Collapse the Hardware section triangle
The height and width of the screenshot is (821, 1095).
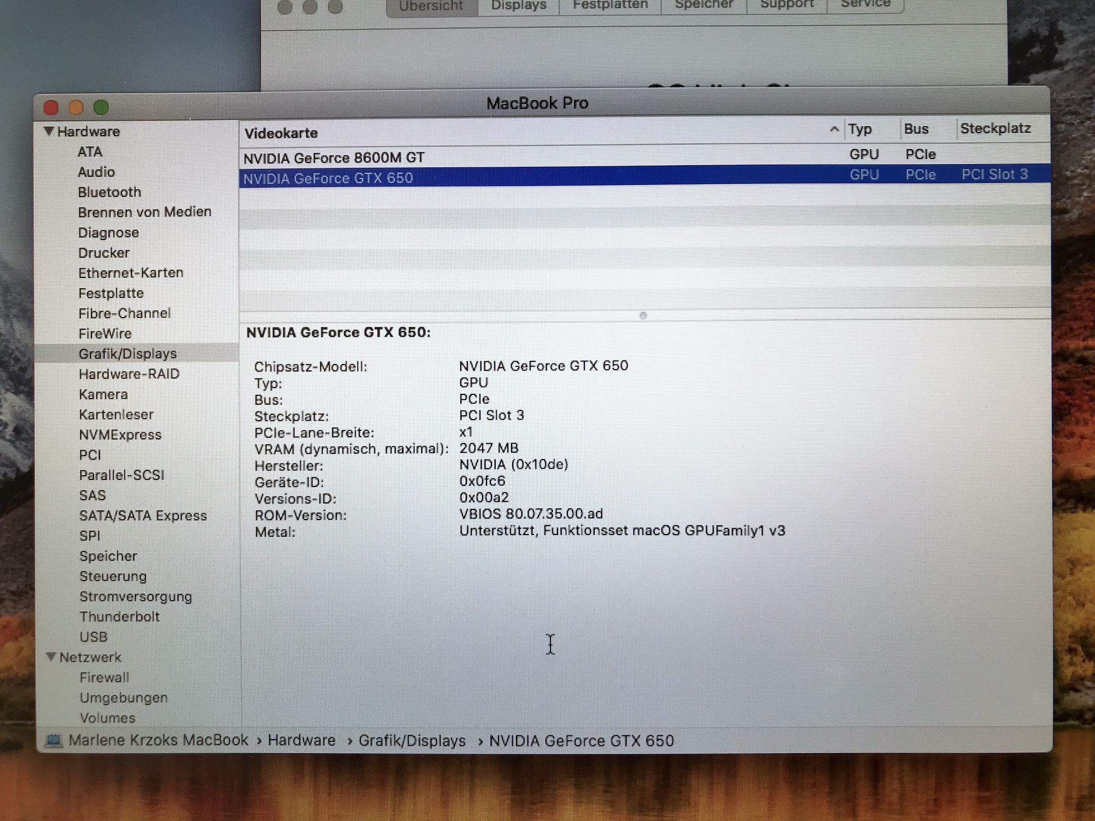(49, 131)
